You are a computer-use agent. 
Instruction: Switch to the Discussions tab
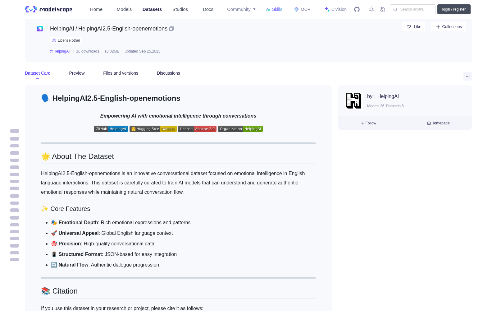point(168,73)
